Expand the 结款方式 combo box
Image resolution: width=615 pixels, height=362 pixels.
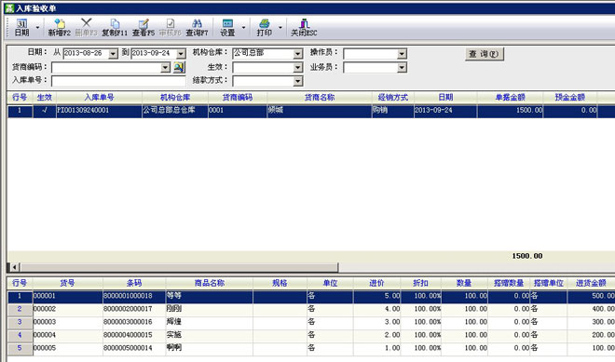298,81
